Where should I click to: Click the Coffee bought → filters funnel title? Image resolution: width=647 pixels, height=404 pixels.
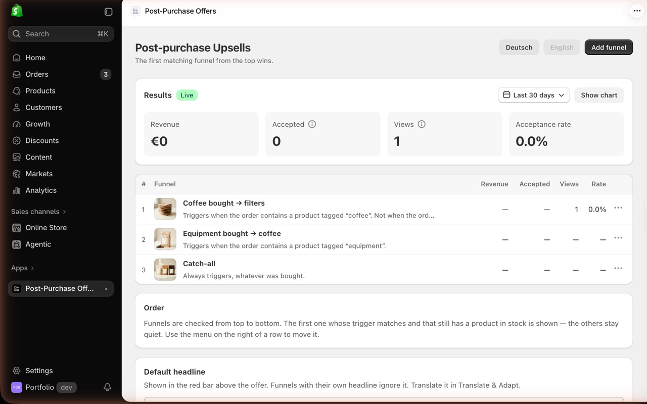224,203
